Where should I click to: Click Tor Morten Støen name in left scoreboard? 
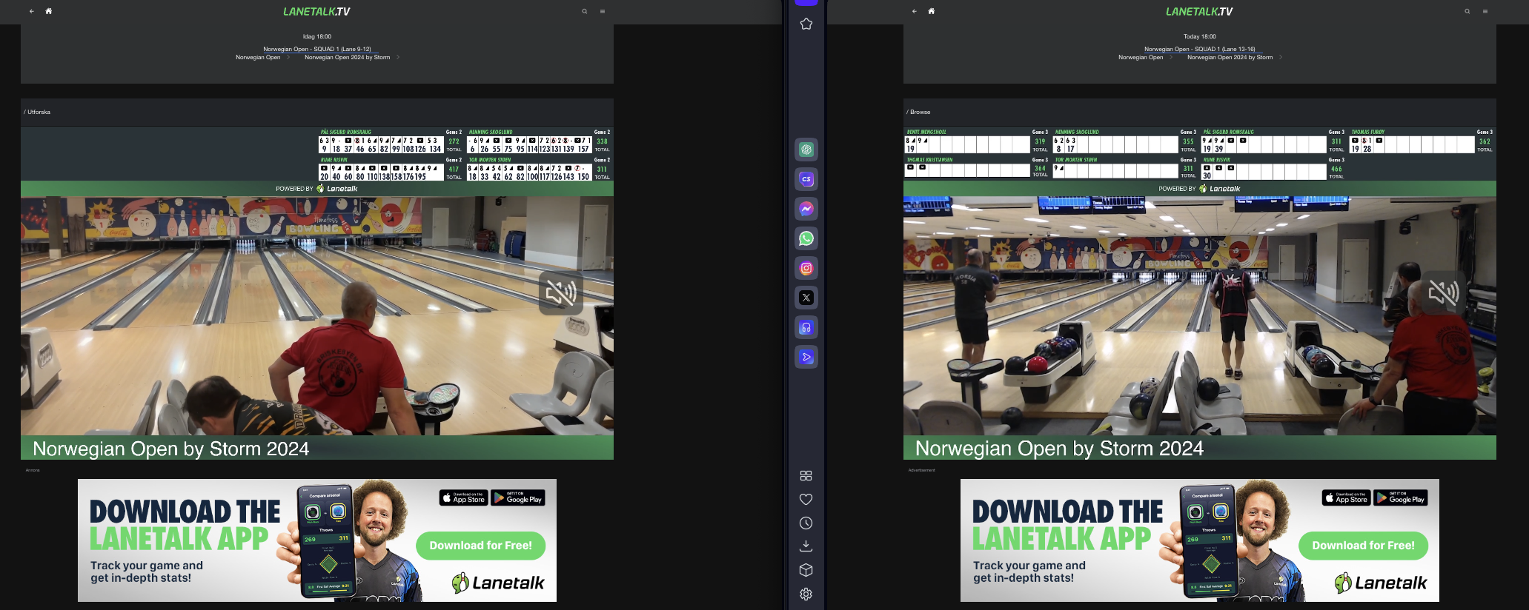490,159
